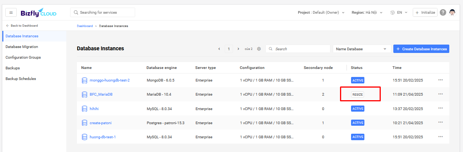Image resolution: width=463 pixels, height=152 pixels.
Task: Click the Configuration column header
Action: [x=252, y=68]
